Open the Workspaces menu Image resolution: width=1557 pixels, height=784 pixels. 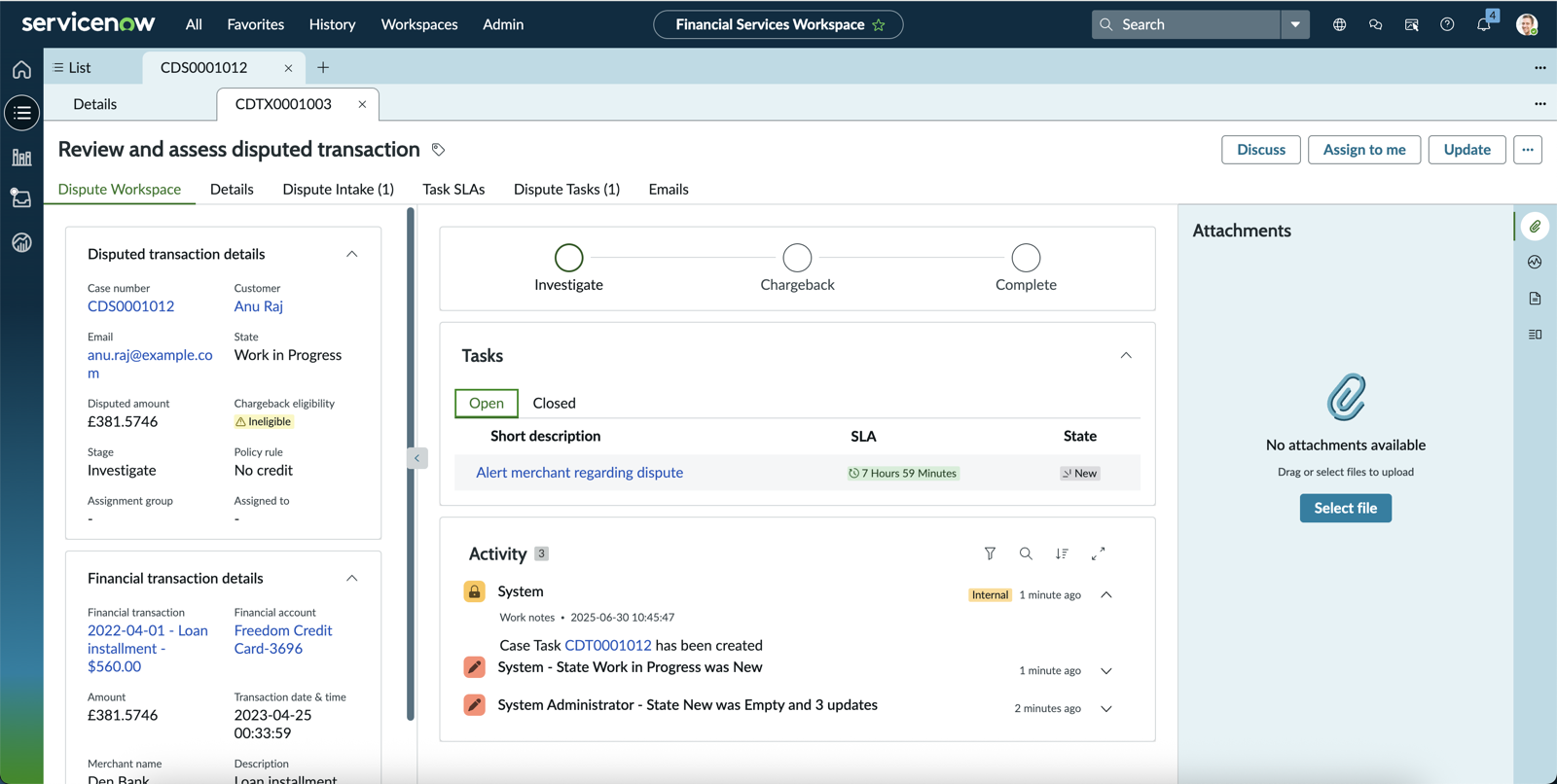419,24
